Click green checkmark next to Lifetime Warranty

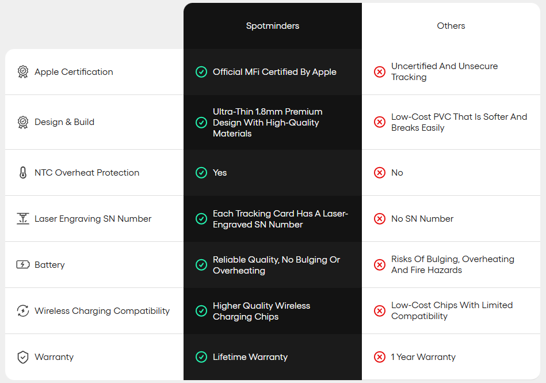pos(201,357)
